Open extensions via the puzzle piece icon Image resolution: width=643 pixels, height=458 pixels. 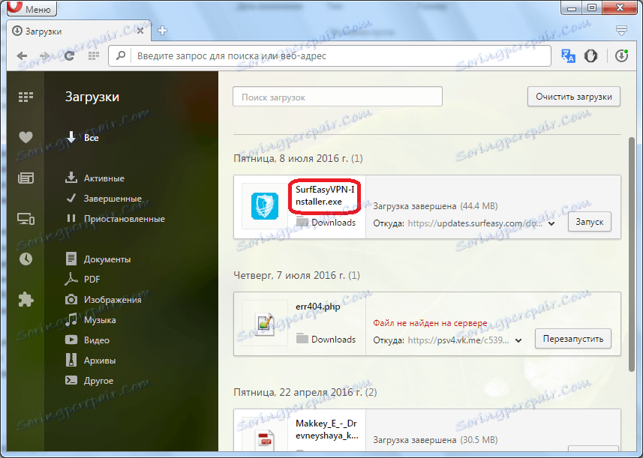pyautogui.click(x=26, y=299)
